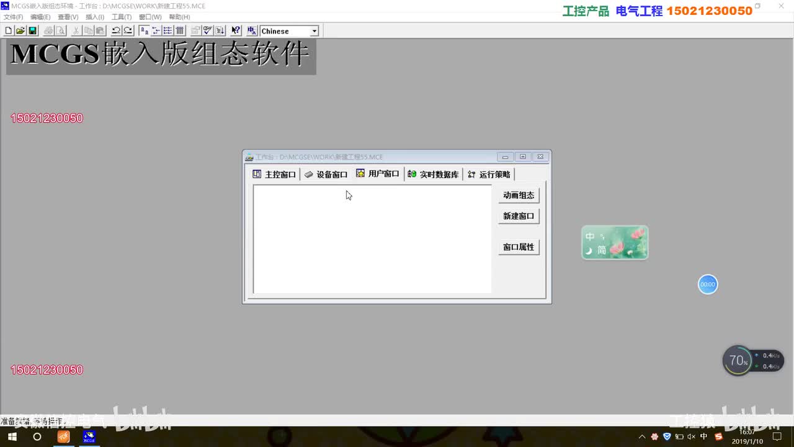Open the 文件(F) menu

coord(14,17)
